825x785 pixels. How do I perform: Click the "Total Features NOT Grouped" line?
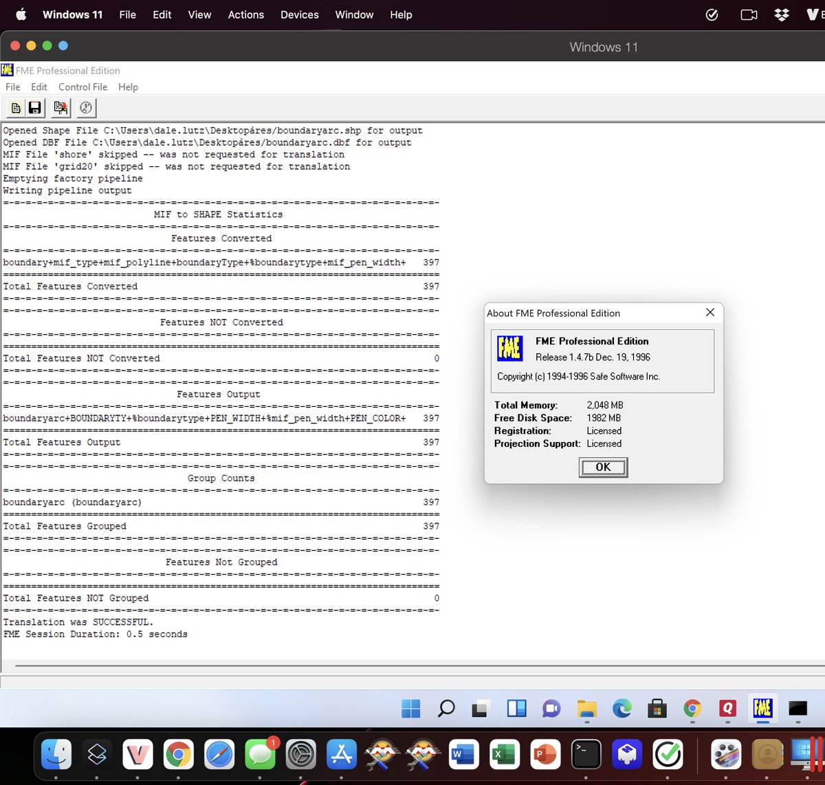tap(76, 598)
